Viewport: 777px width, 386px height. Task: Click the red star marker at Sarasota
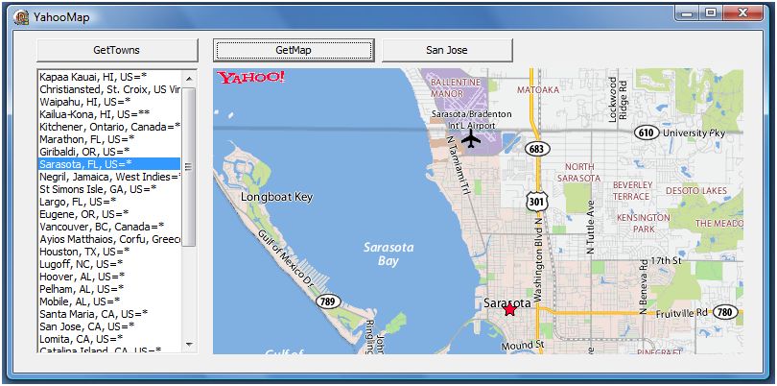click(x=510, y=309)
